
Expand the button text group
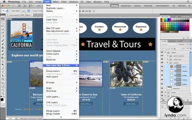(x=168, y=59)
